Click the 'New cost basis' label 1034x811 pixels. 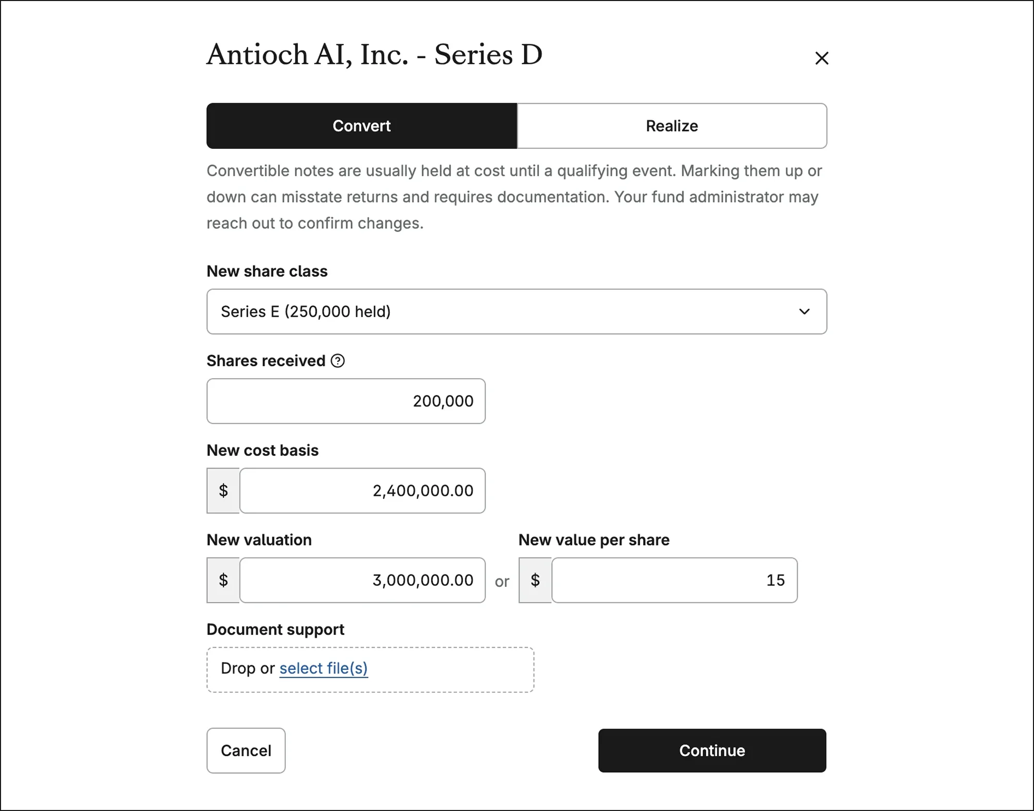(263, 450)
